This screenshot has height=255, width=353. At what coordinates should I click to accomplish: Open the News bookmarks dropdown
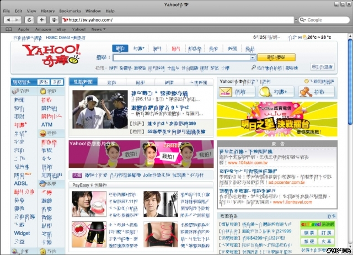click(x=98, y=29)
